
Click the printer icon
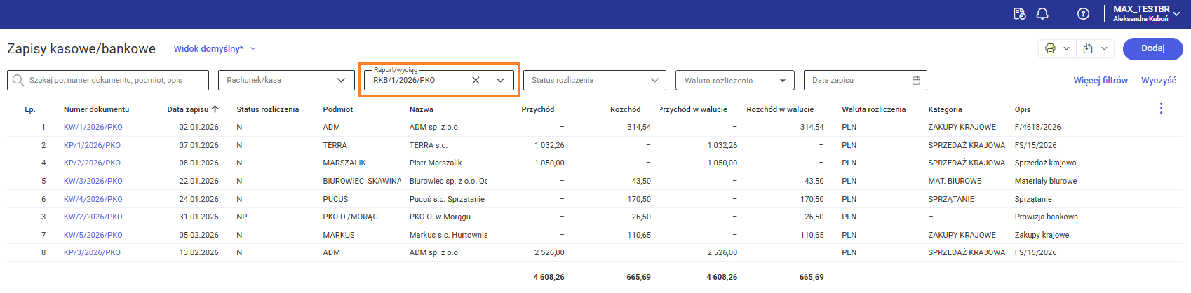point(1050,48)
